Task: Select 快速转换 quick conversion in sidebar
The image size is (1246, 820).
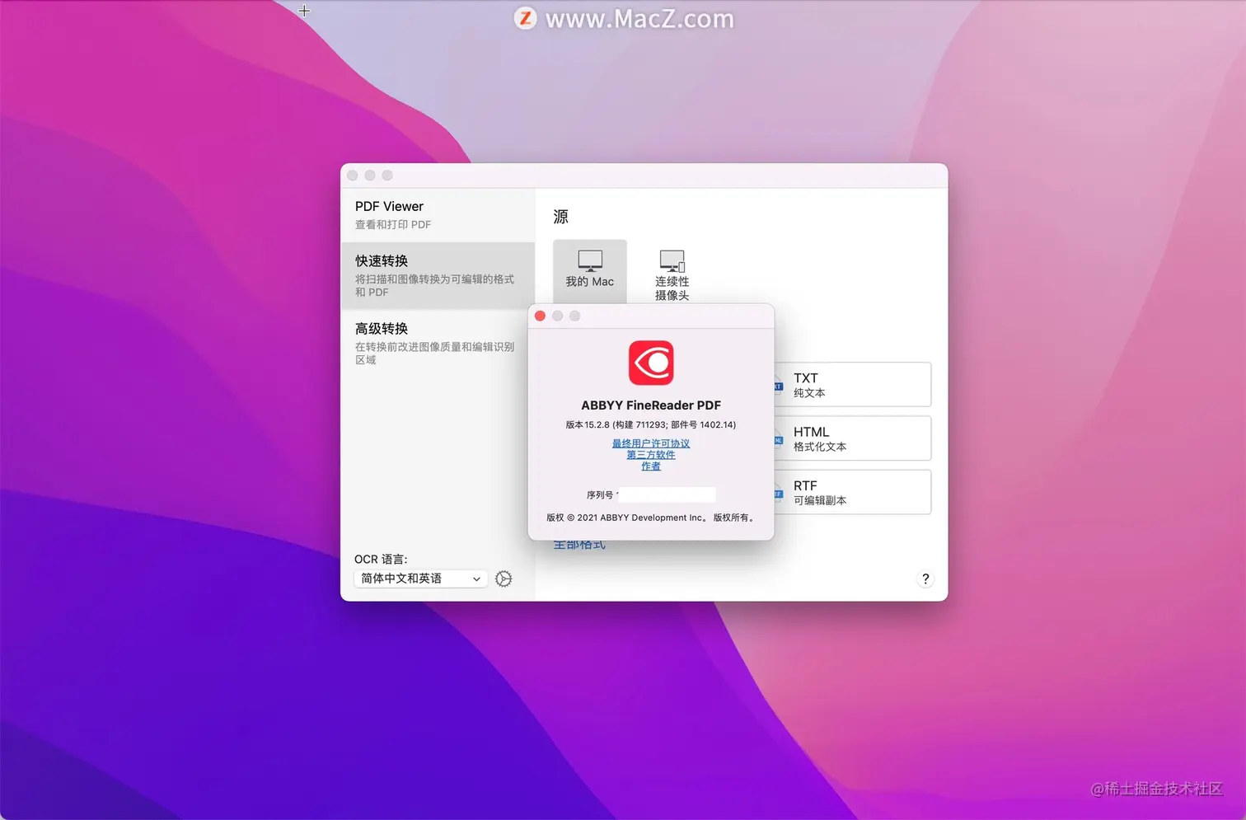Action: [438, 275]
